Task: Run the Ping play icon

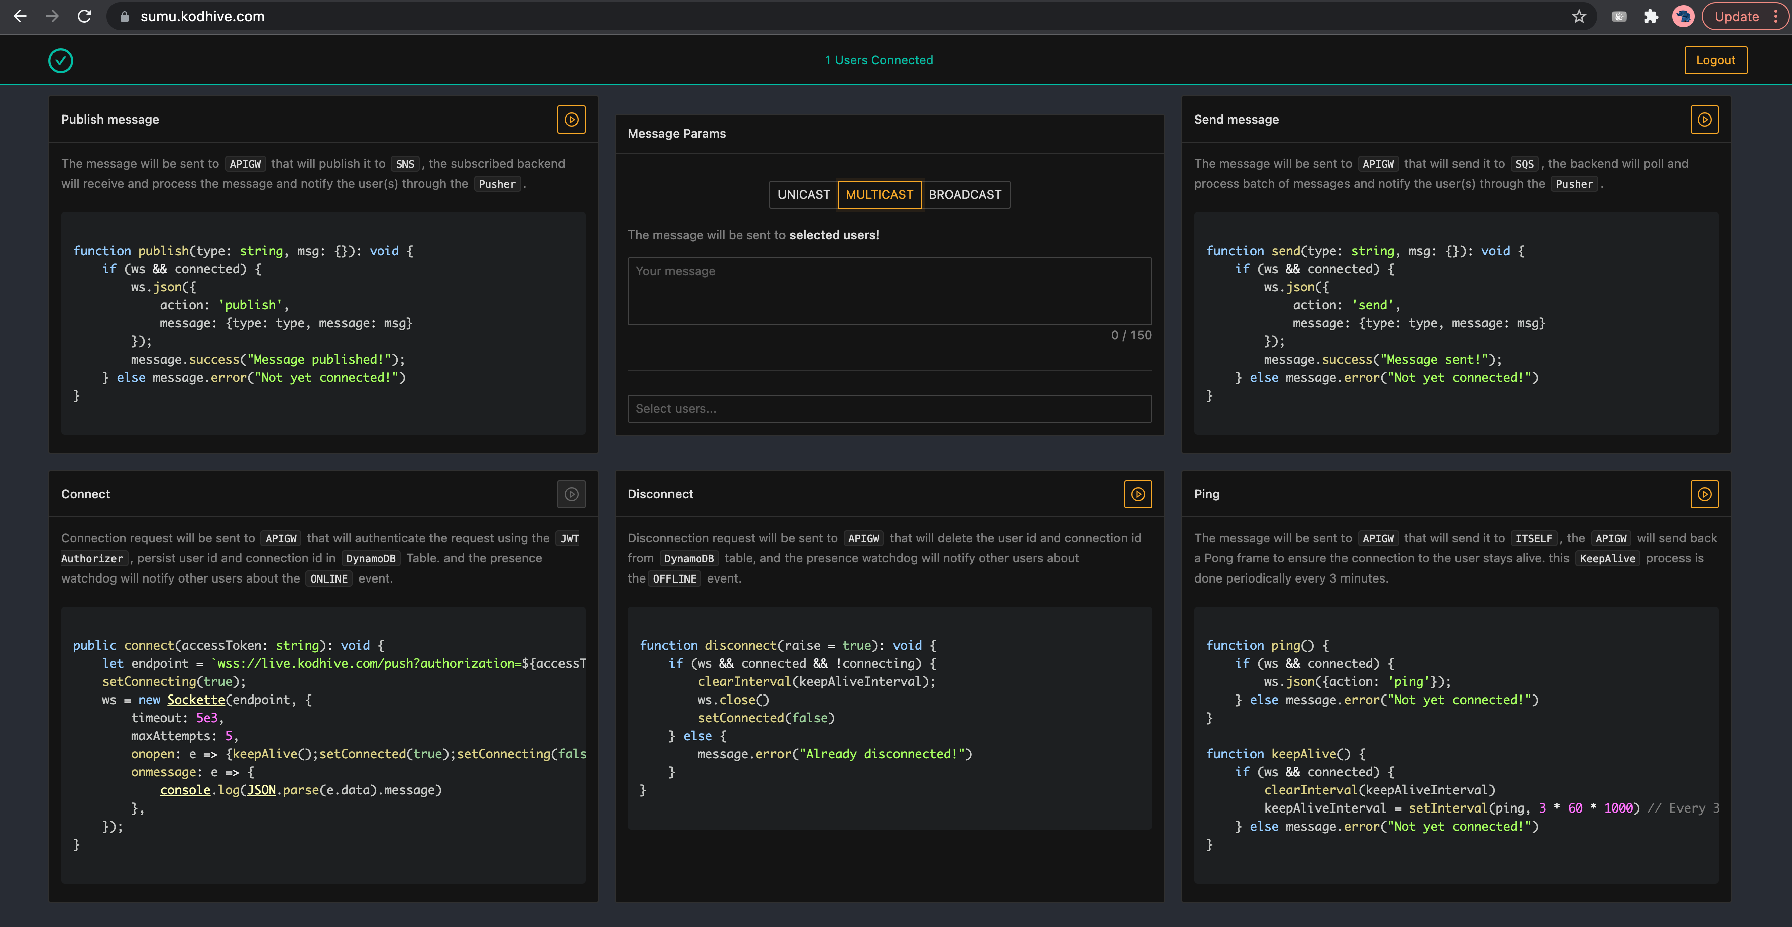Action: coord(1704,495)
